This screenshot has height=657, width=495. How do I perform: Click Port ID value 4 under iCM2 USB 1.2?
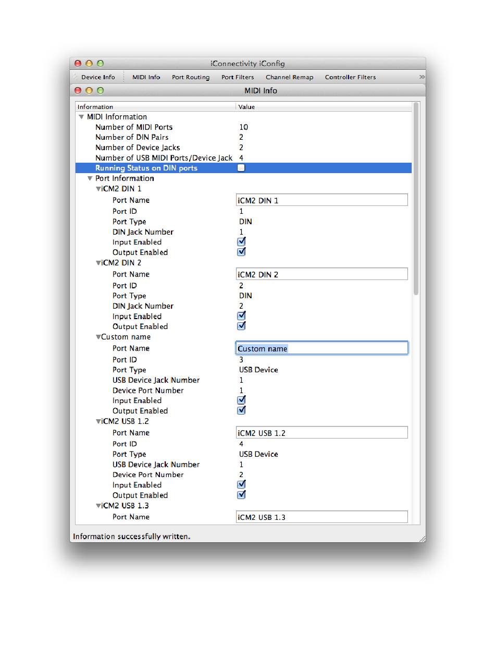241,444
